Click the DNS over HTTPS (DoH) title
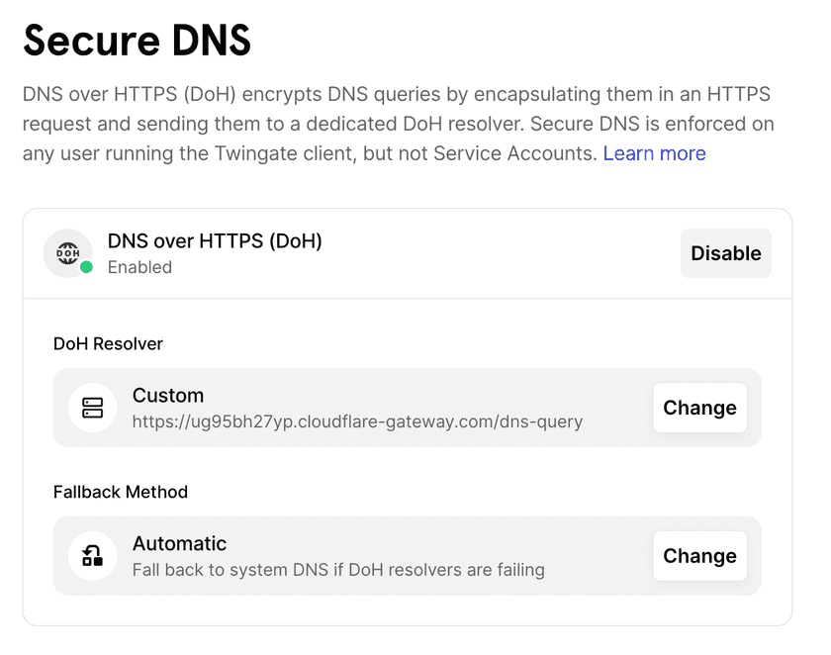The width and height of the screenshot is (831, 655). 215,240
